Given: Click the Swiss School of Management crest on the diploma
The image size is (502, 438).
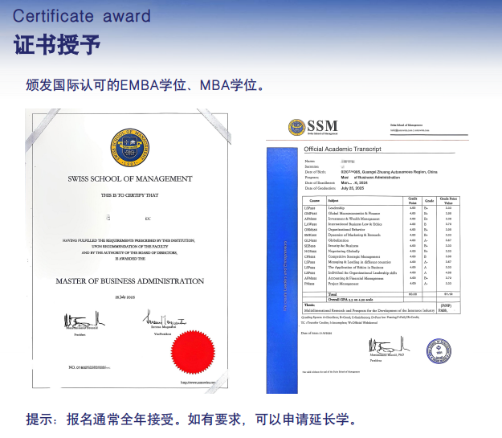Looking at the screenshot, I should pos(129,148).
